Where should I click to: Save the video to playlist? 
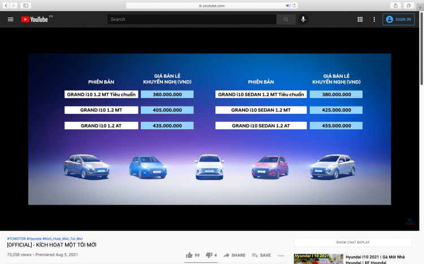click(x=261, y=255)
